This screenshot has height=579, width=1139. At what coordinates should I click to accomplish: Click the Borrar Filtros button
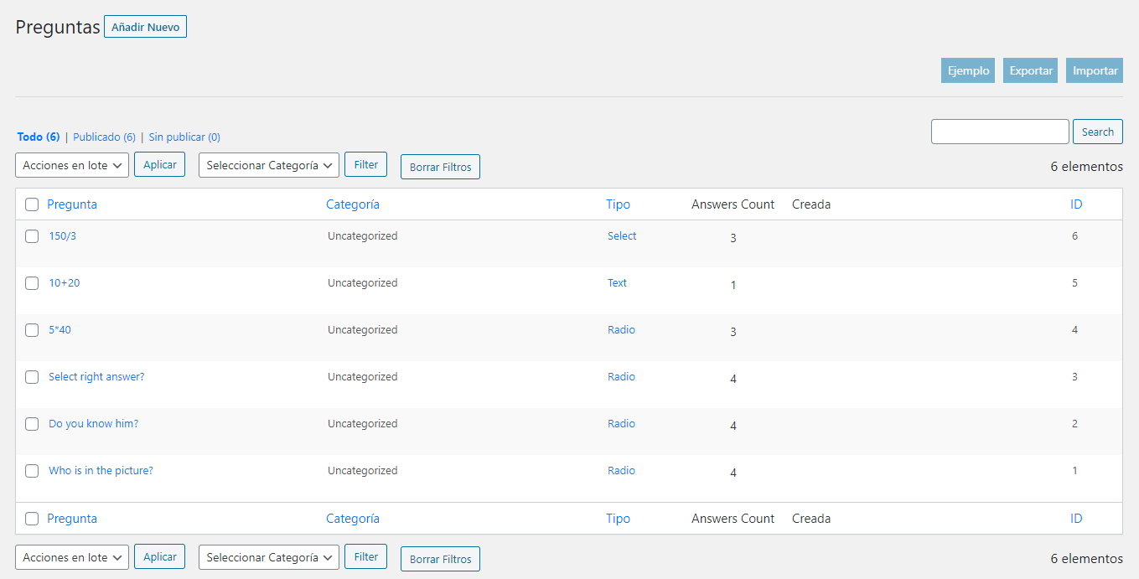[x=440, y=167]
